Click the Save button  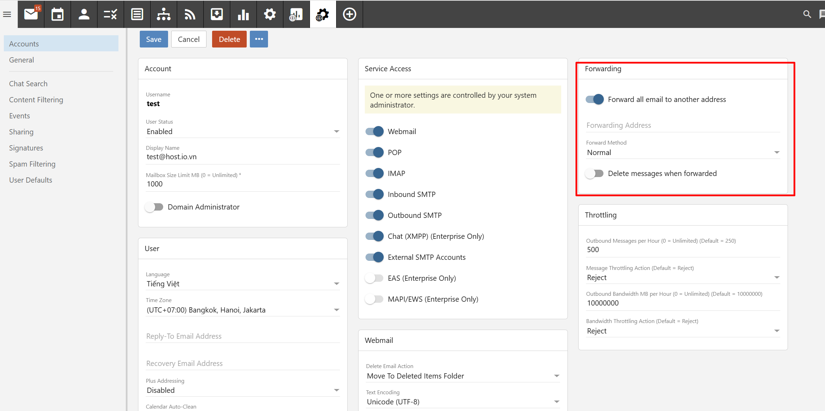154,39
